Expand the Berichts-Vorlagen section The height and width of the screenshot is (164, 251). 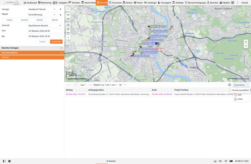[x=32, y=48]
